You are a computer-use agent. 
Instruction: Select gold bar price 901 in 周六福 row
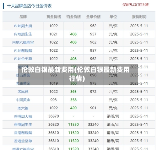click(x=93, y=108)
